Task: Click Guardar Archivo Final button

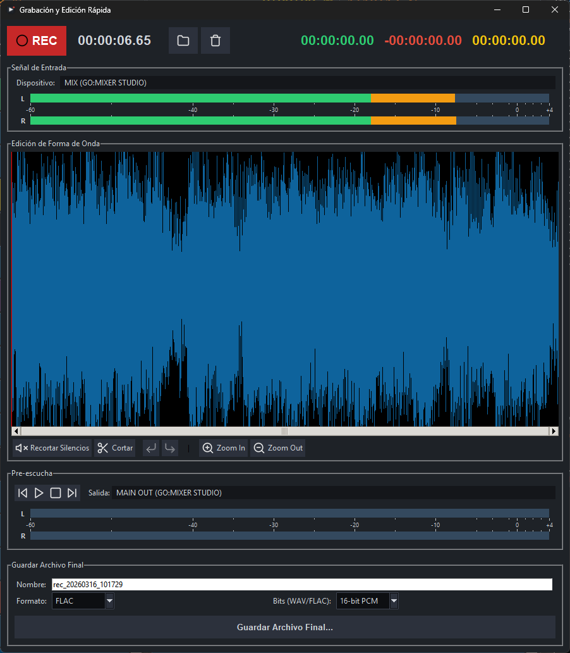Action: (x=285, y=627)
